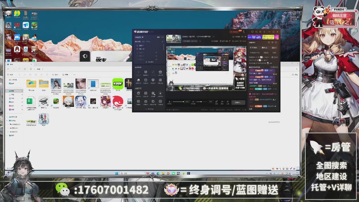Select Desktop in File Explorer sidebar
359x202 pixels.
pyautogui.click(x=13, y=91)
